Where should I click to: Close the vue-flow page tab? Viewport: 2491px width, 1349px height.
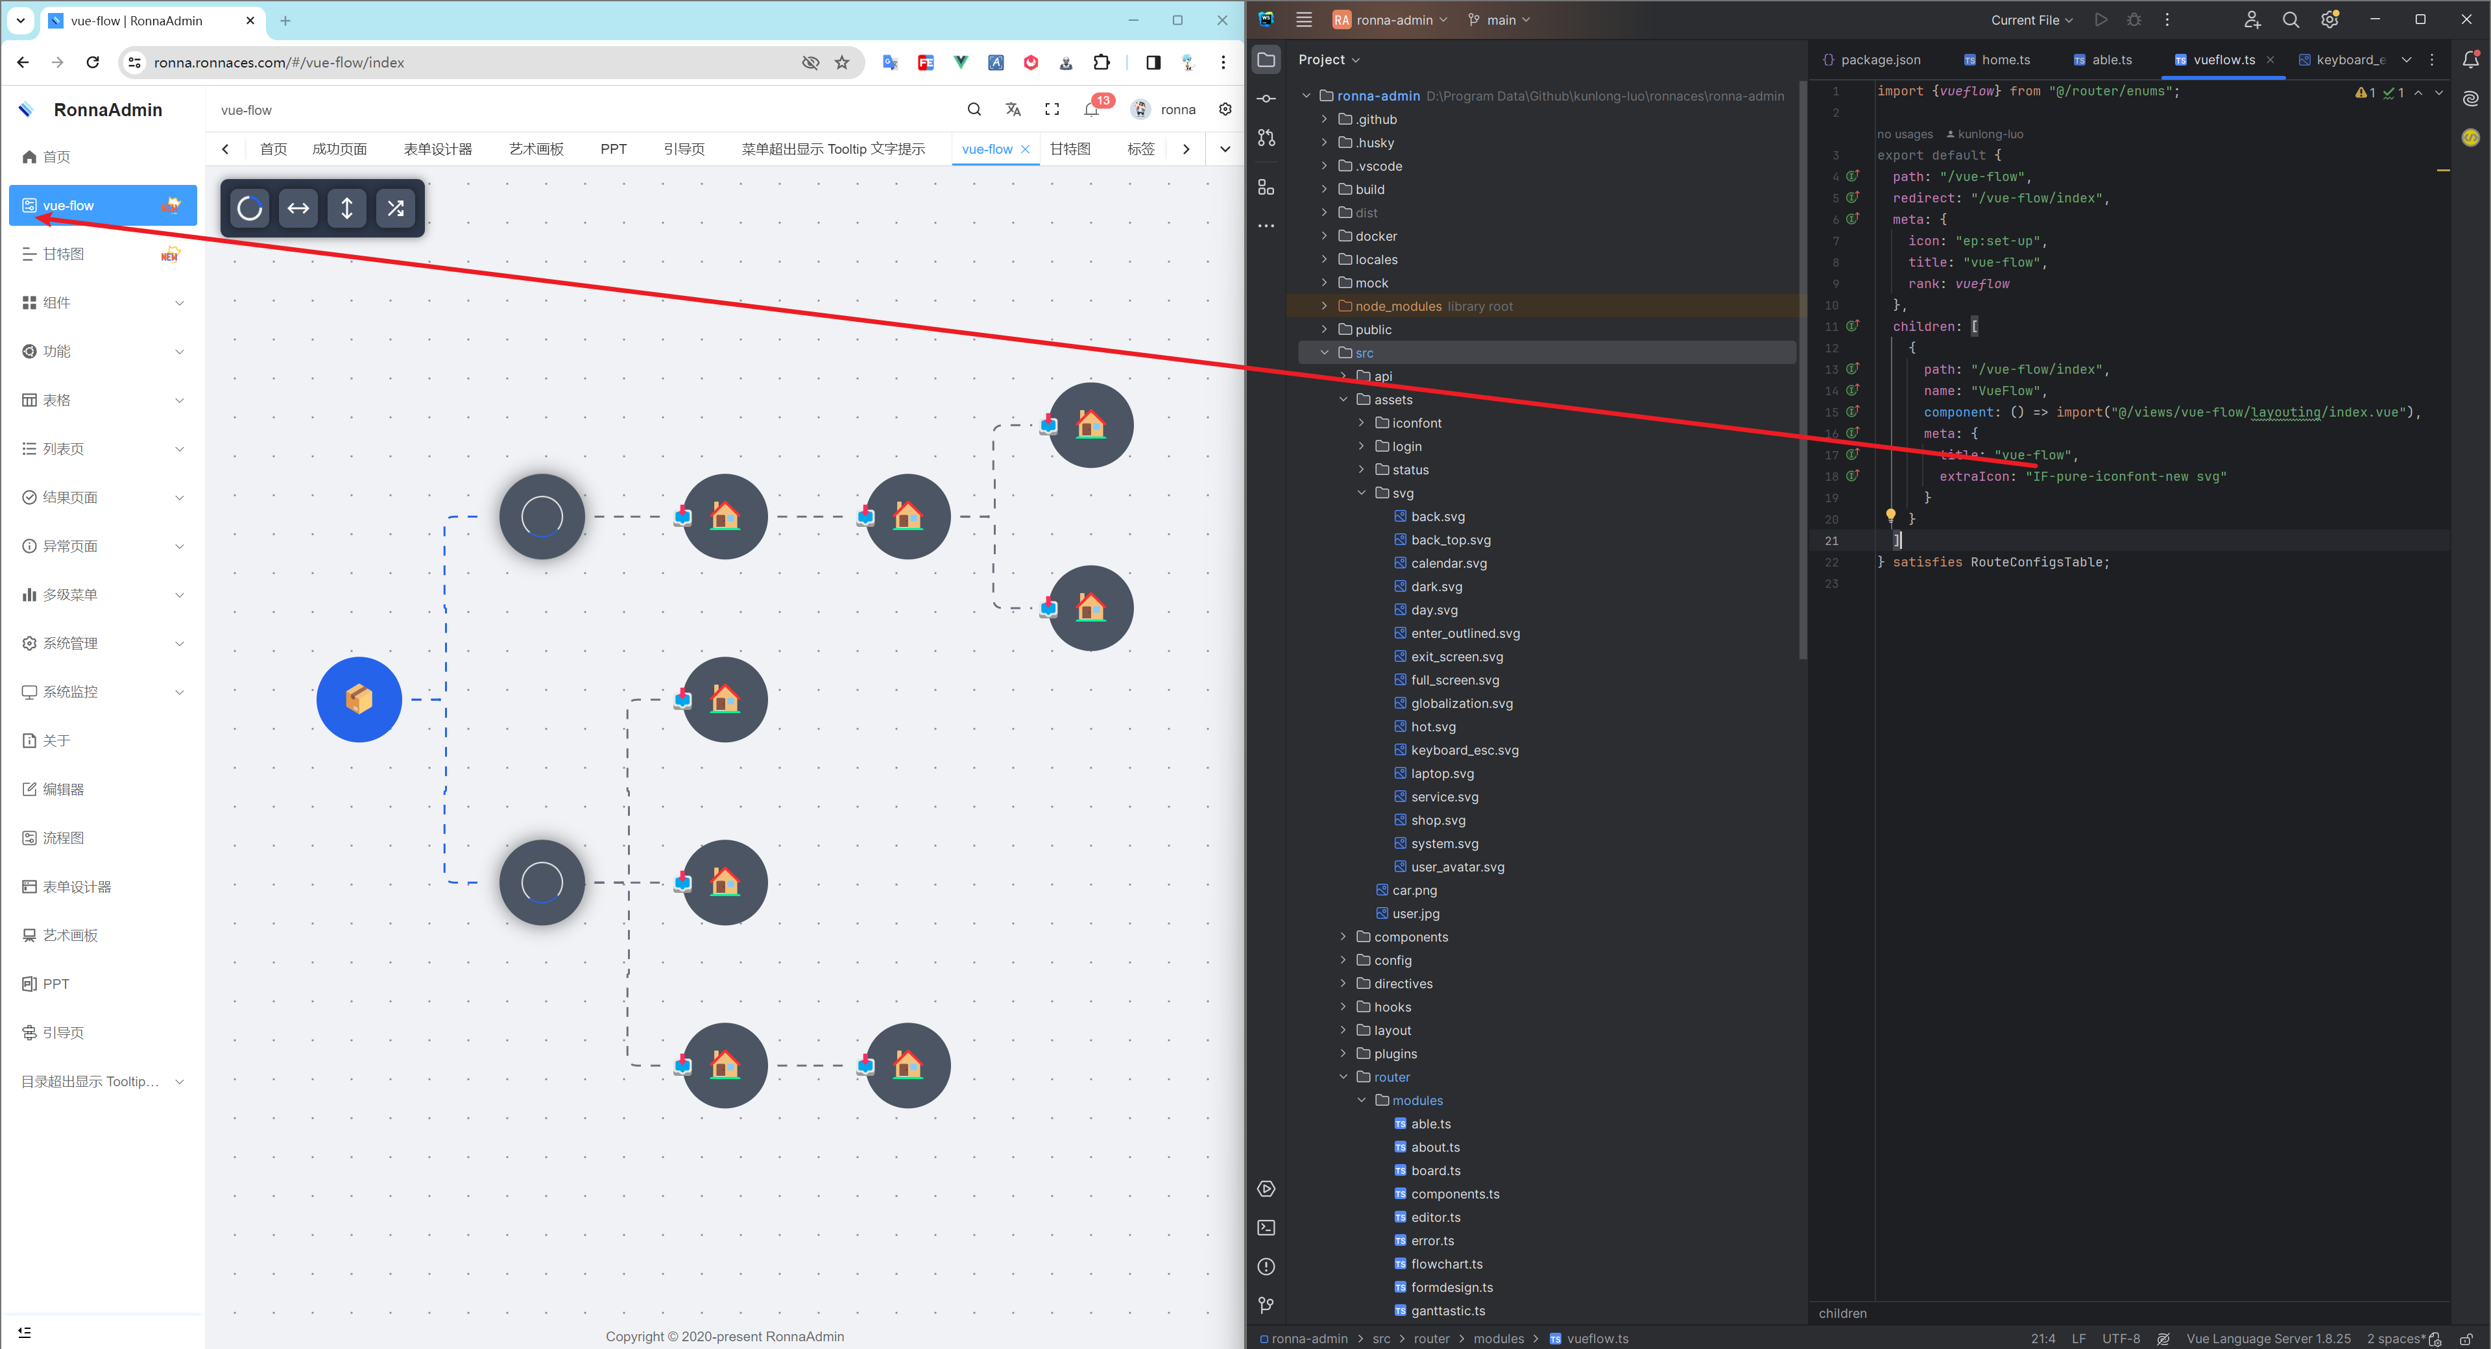(1025, 149)
